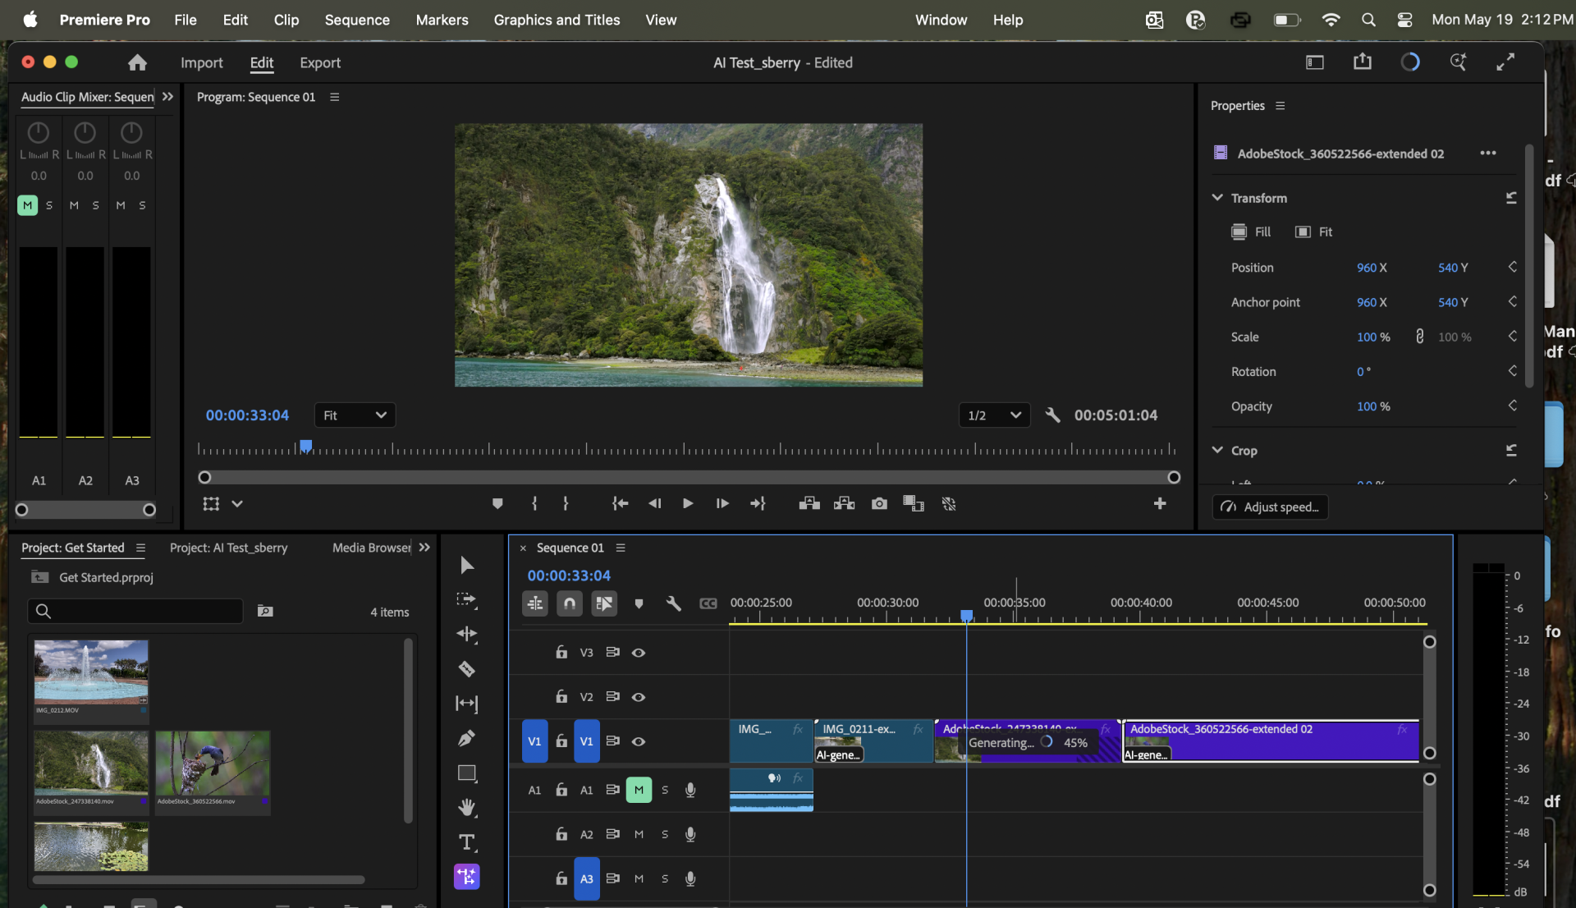Click the Fit button in Transform
Screen dimensions: 1576x908
[1314, 232]
